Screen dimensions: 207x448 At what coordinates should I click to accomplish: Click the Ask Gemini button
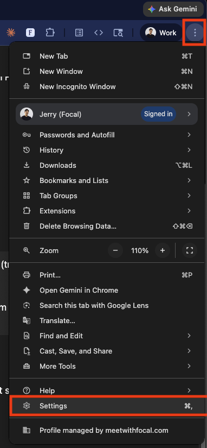click(173, 9)
